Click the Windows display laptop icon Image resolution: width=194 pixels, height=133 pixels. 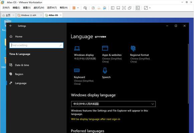coord(77,48)
